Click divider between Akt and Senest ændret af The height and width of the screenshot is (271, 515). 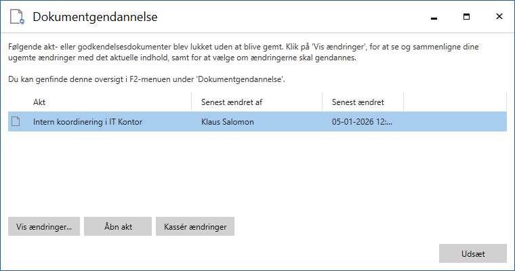point(192,102)
